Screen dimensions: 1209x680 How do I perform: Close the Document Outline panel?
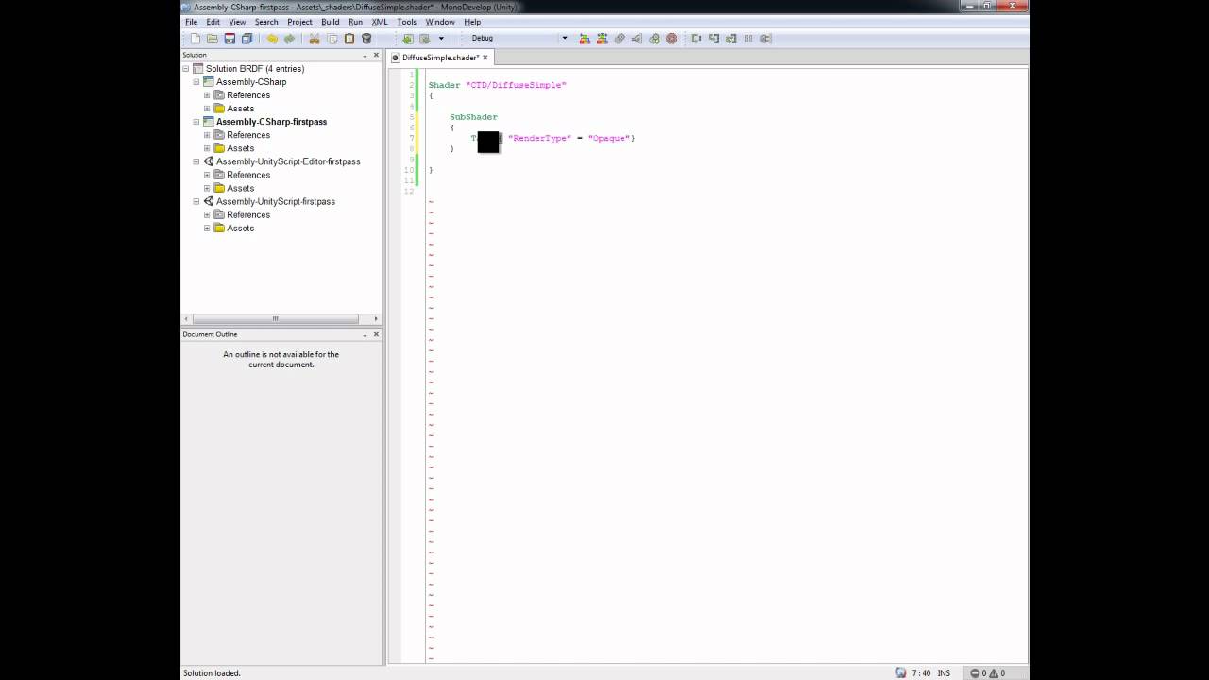point(376,334)
